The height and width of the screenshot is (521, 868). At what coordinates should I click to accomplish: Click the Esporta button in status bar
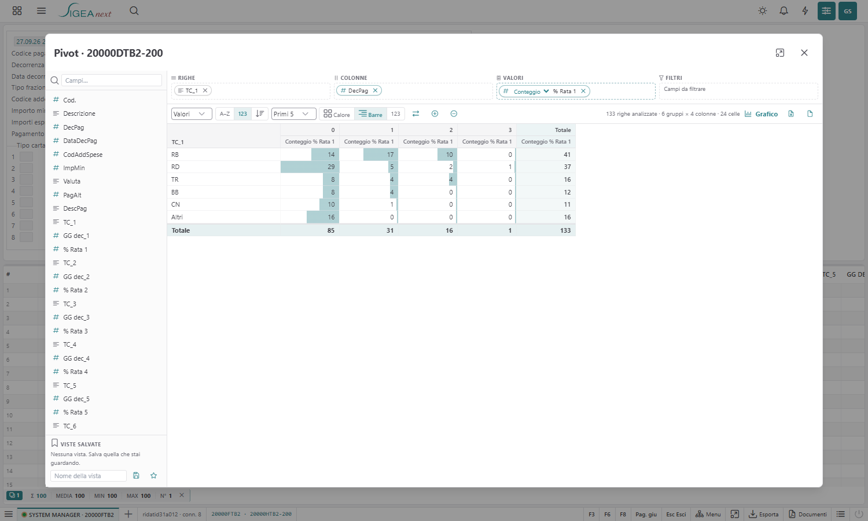click(x=764, y=514)
